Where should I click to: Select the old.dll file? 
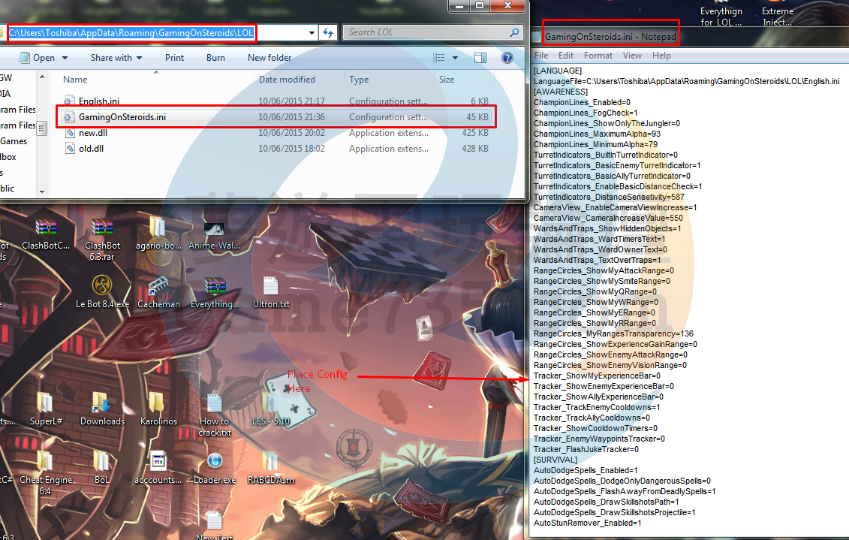click(x=91, y=149)
